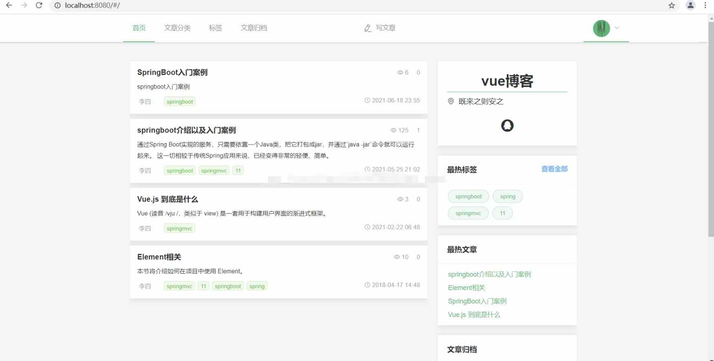Click 写文章 to write an article

click(x=380, y=28)
